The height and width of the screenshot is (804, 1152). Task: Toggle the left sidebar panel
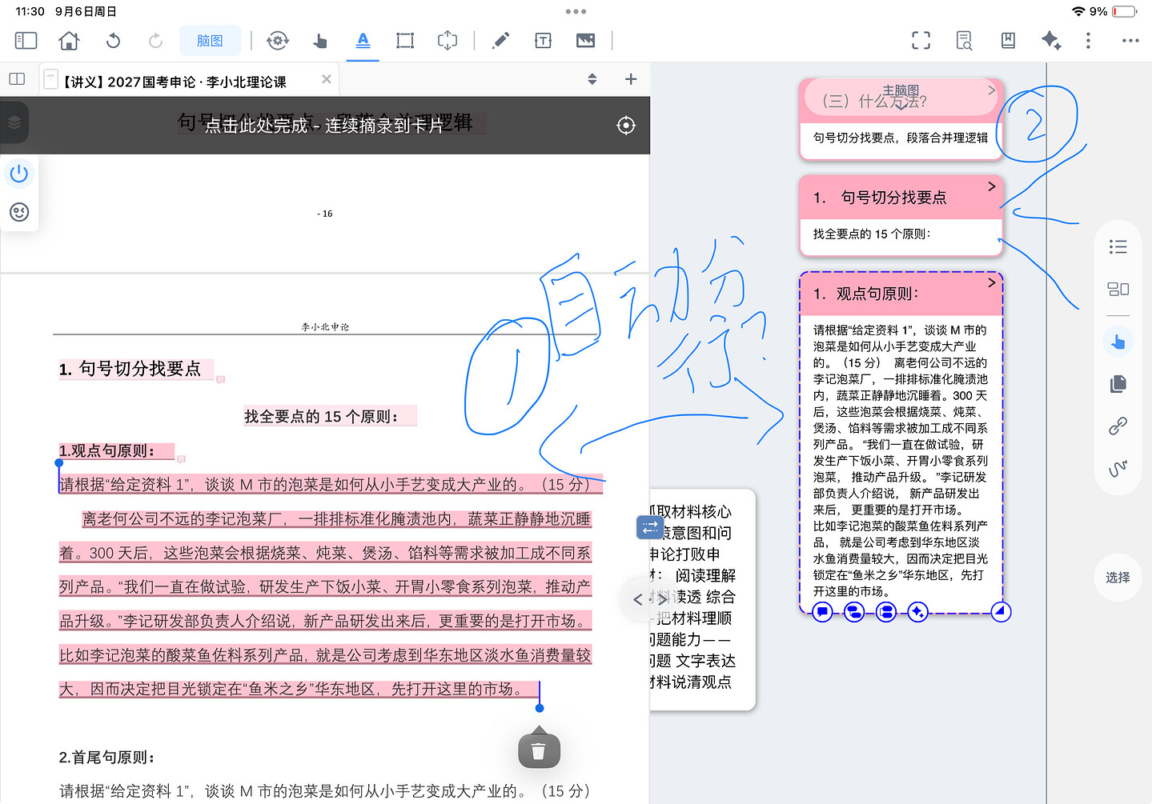(x=26, y=40)
